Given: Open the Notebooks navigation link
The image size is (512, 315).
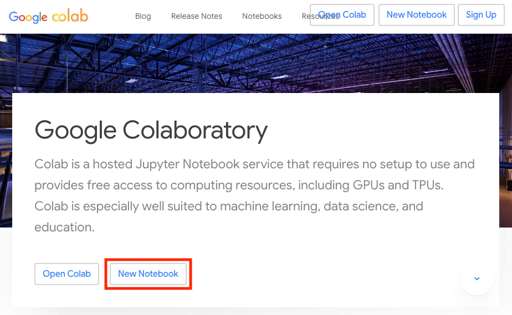Looking at the screenshot, I should (262, 16).
